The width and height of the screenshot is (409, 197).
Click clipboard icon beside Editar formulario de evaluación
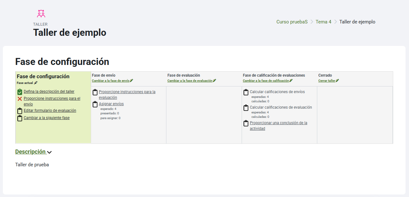pyautogui.click(x=20, y=111)
